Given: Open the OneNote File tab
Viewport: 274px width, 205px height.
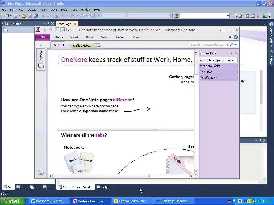Looking at the screenshot, I should tap(43, 37).
